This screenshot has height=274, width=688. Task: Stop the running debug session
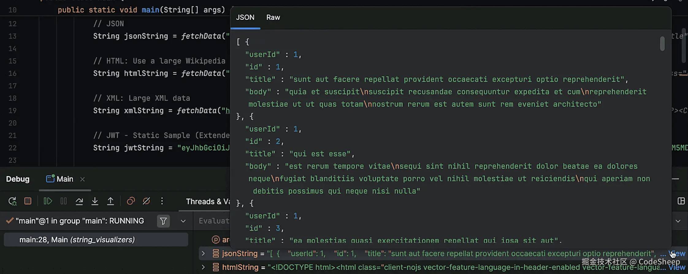point(28,201)
